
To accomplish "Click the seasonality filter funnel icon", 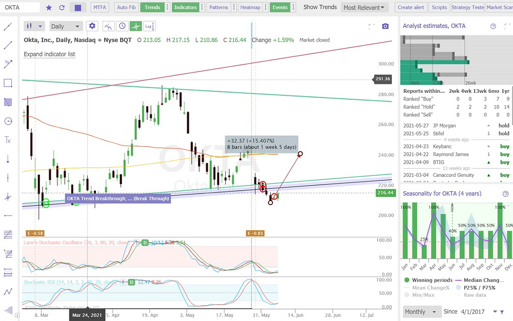I will pyautogui.click(x=502, y=312).
